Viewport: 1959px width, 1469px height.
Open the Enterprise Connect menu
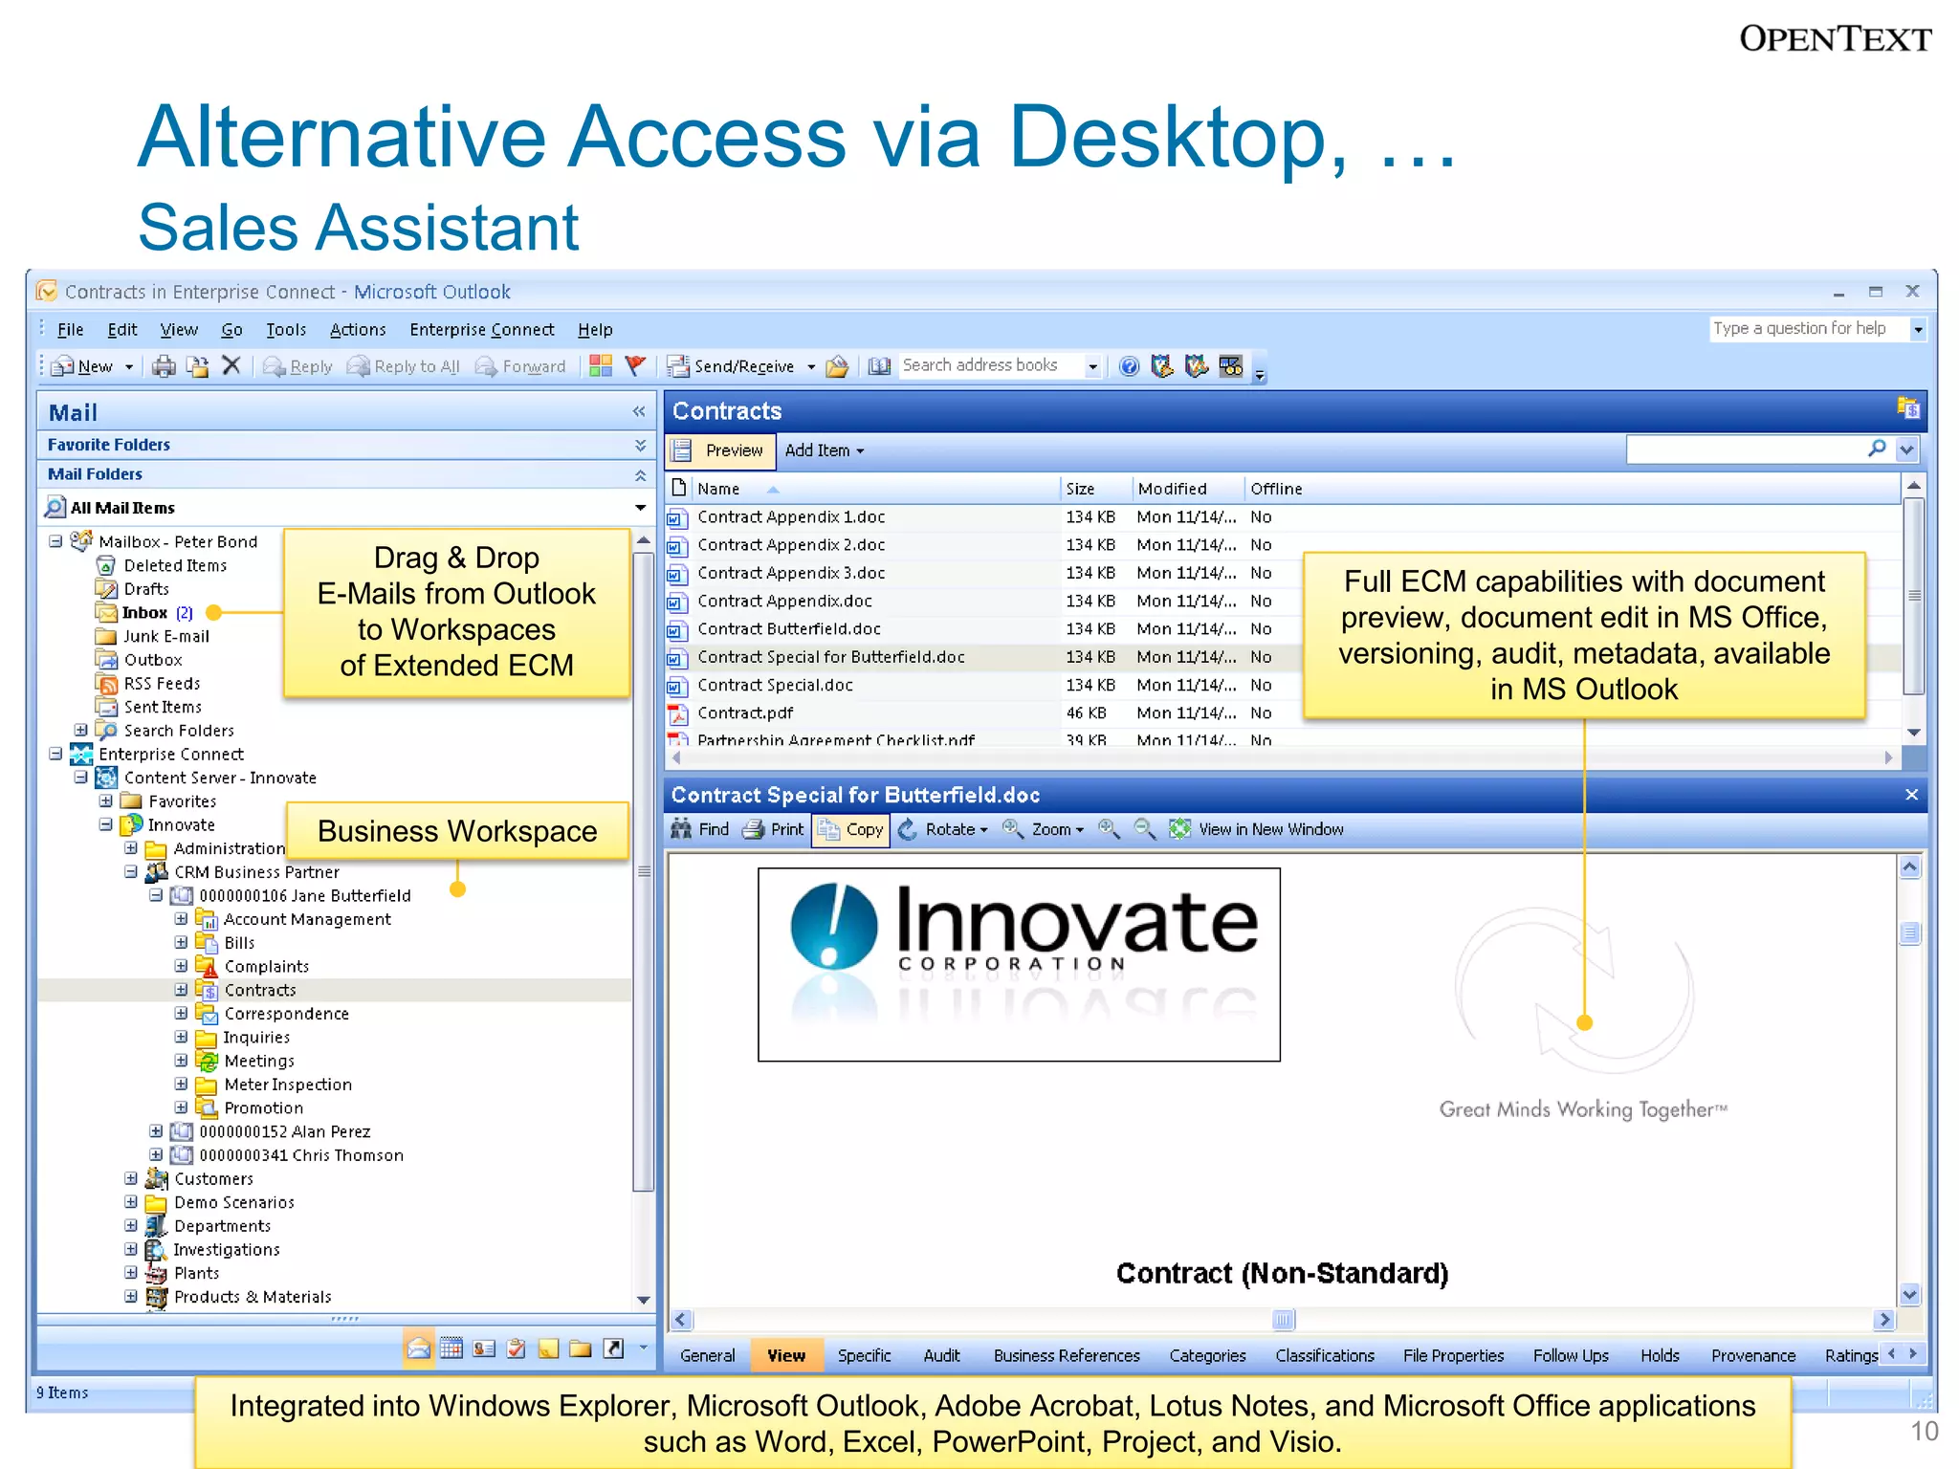[482, 330]
